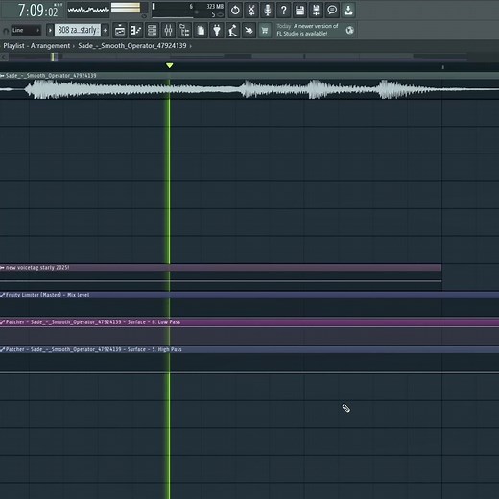Save the project with the floppy icon

point(299,11)
